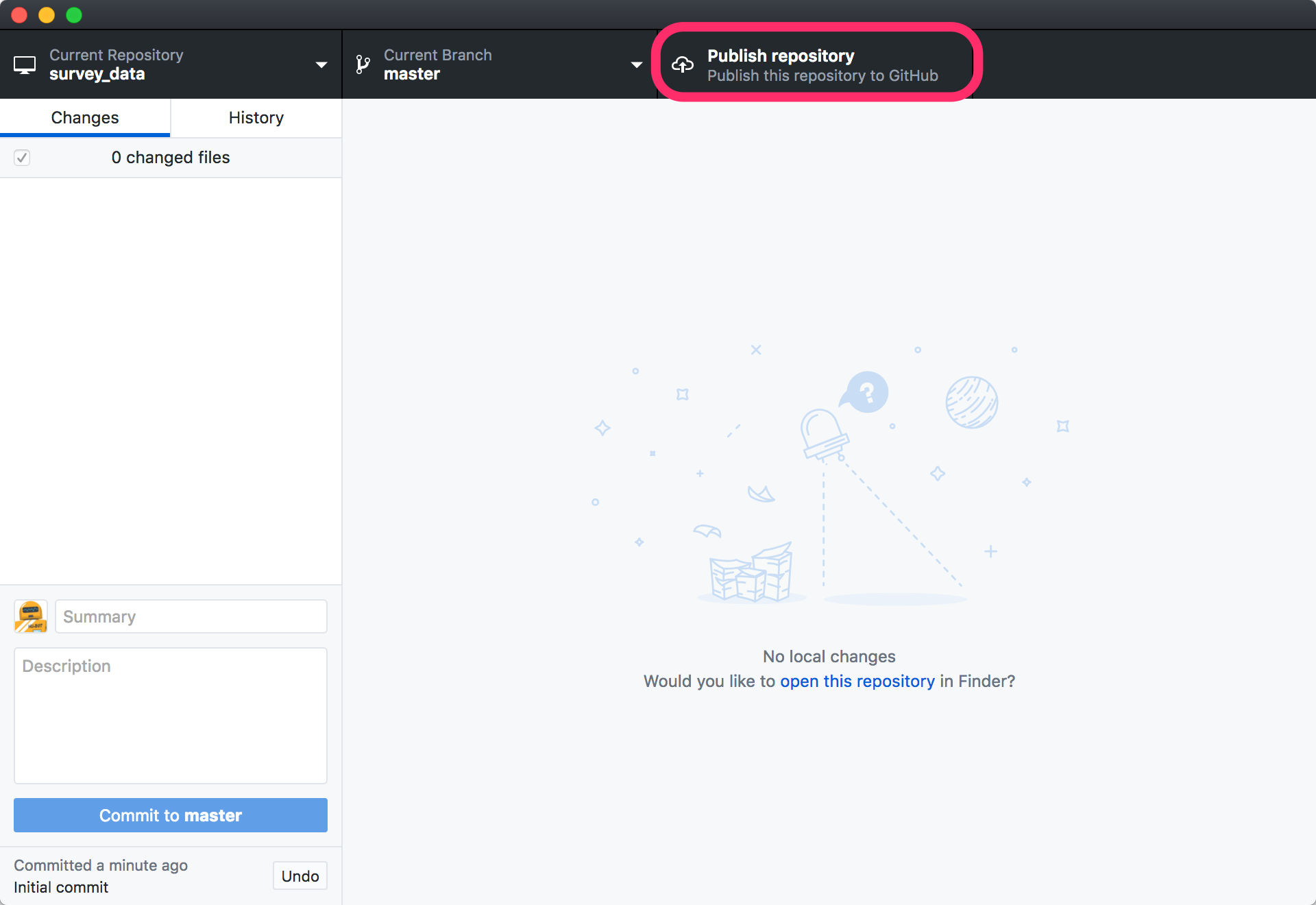Viewport: 1316px width, 905px height.
Task: Switch to the Changes tab
Action: [85, 118]
